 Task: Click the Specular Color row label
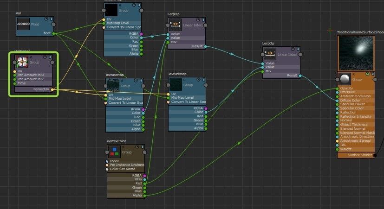(x=352, y=108)
